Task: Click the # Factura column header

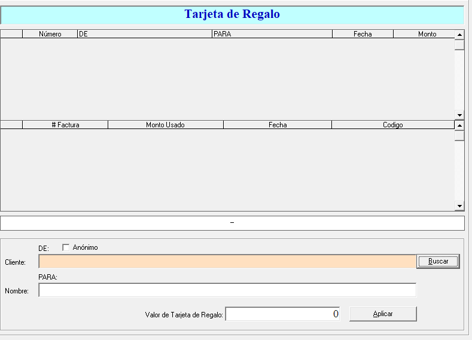Action: tap(65, 125)
